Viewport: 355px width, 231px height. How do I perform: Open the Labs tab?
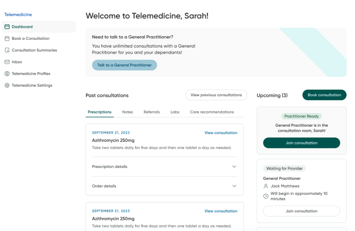tap(175, 112)
